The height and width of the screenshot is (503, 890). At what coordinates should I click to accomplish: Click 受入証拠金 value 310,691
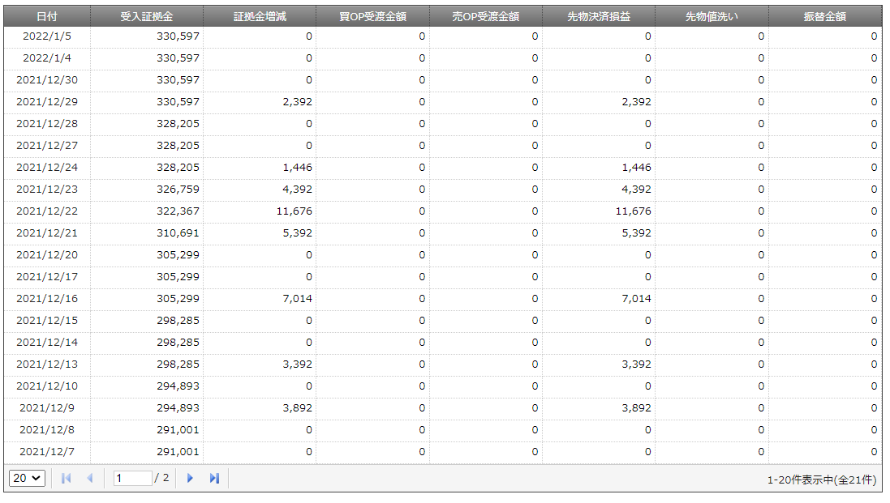pos(178,232)
